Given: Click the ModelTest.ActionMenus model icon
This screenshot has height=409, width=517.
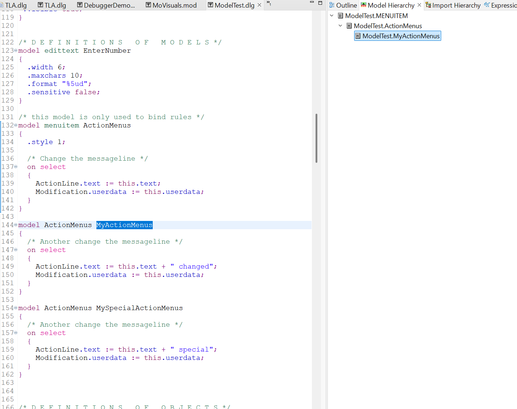Looking at the screenshot, I should tap(349, 26).
